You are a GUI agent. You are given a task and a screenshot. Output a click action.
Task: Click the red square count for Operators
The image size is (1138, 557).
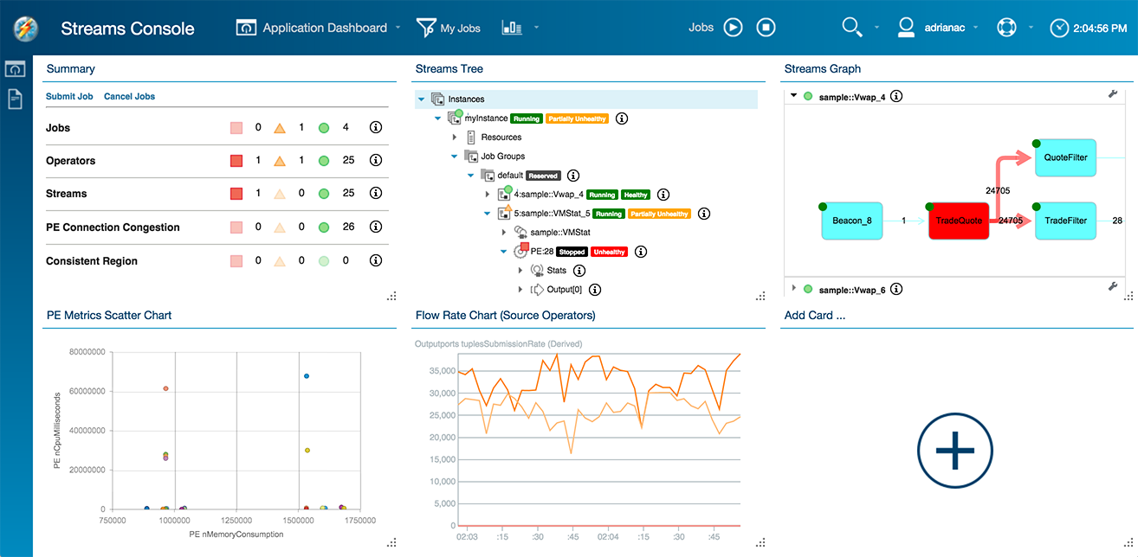(x=236, y=161)
